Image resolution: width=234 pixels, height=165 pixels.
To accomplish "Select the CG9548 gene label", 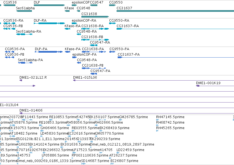I will coord(83,8).
